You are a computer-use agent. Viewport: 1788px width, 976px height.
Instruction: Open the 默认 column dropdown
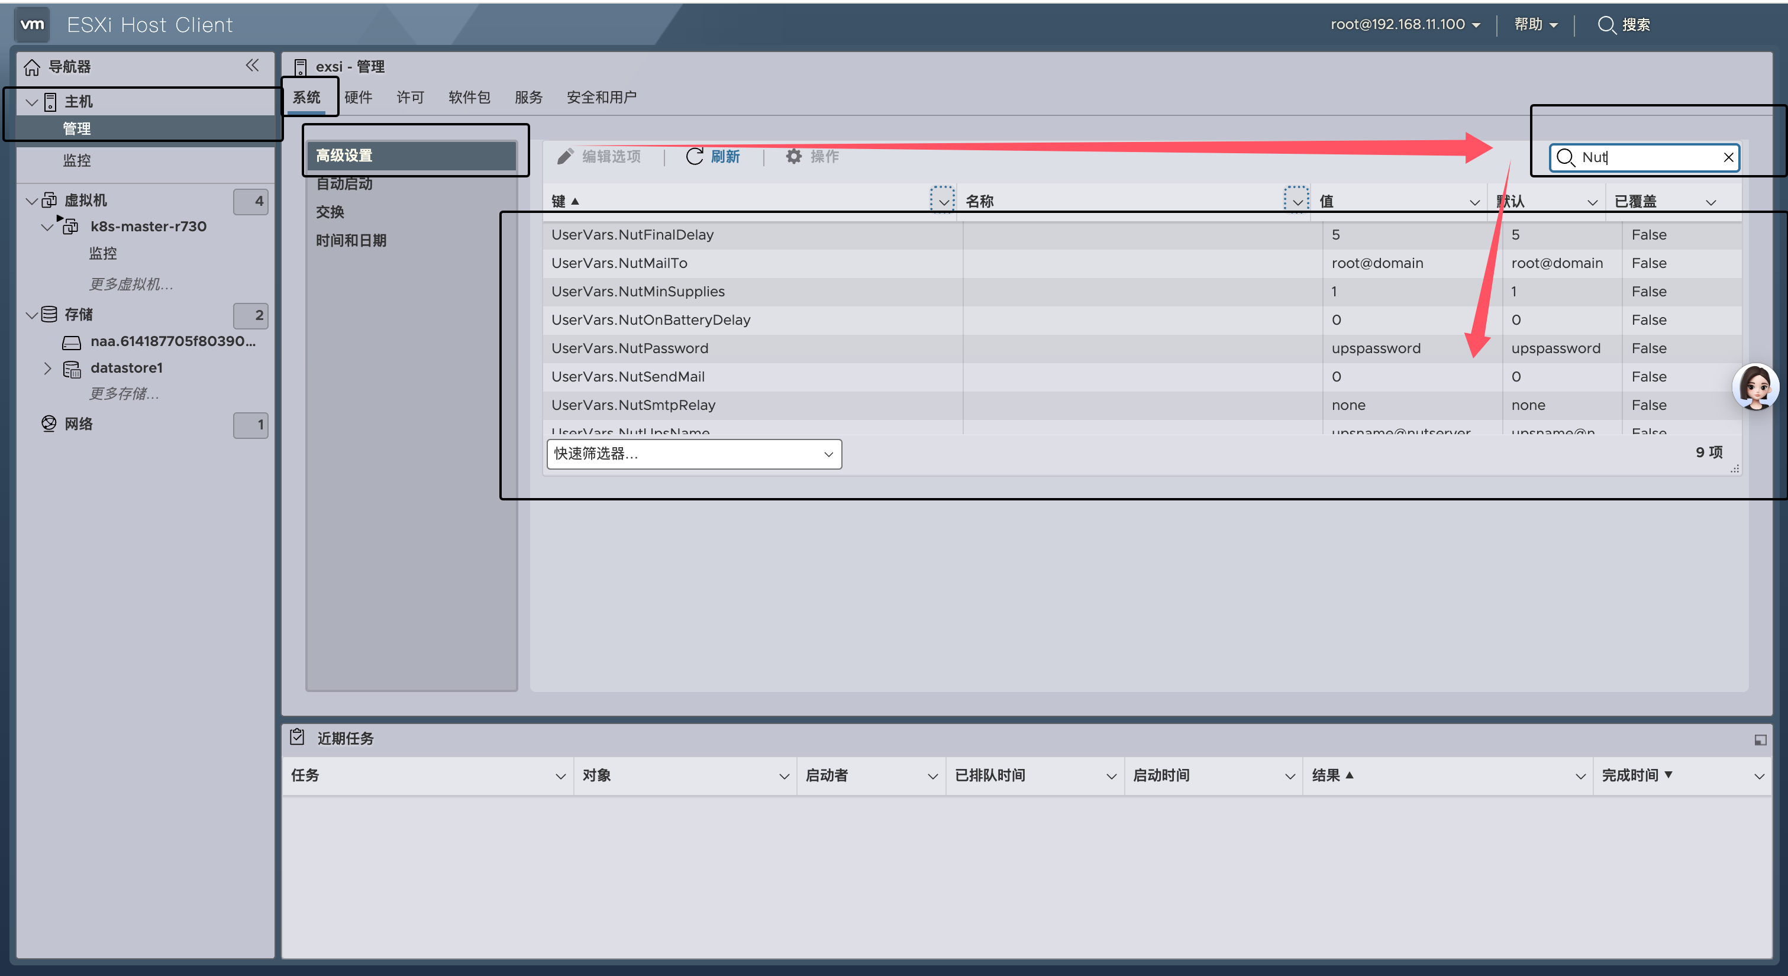(1592, 203)
